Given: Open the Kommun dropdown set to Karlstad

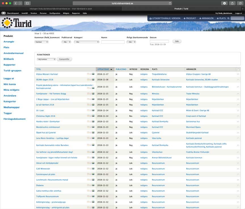Looking at the screenshot, I should (41, 42).
